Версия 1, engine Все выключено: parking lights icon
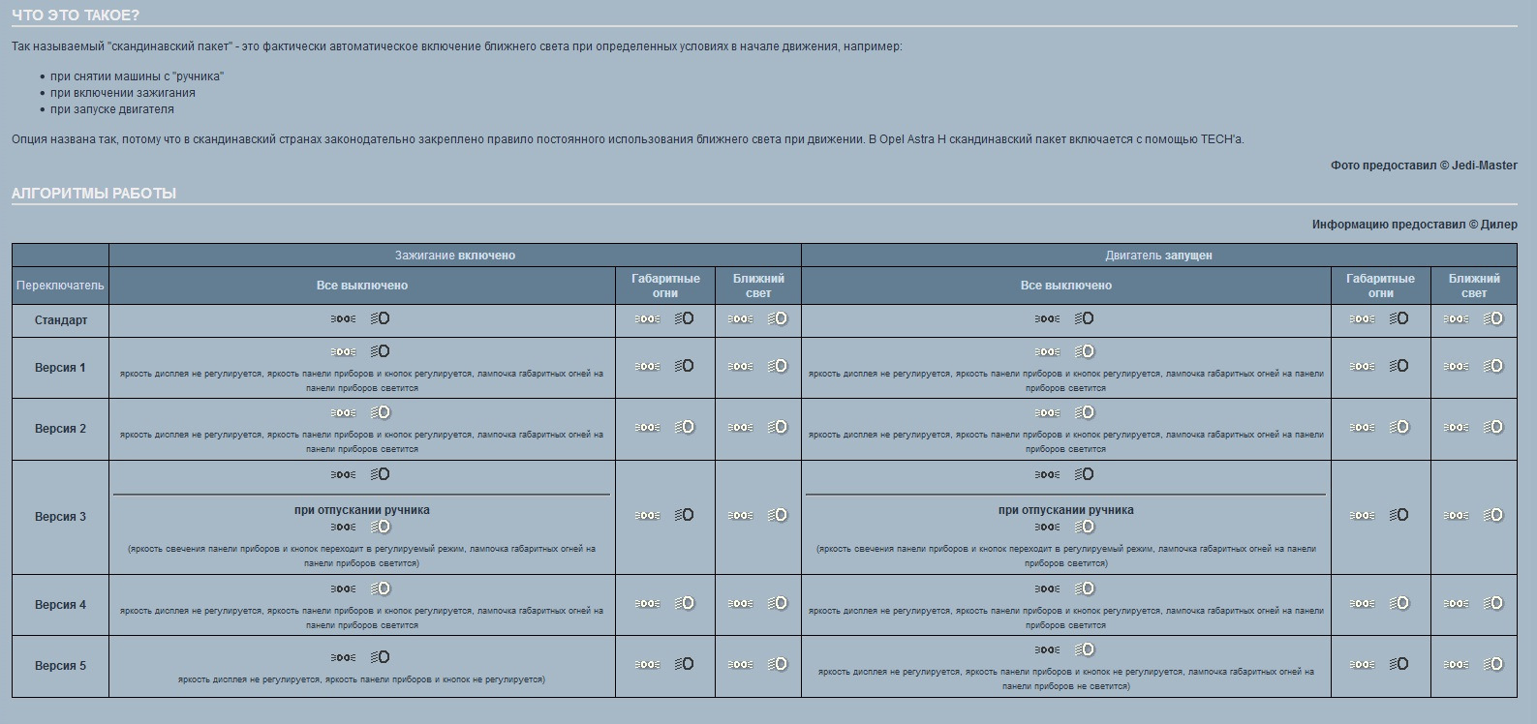The height and width of the screenshot is (724, 1537). 1047,351
